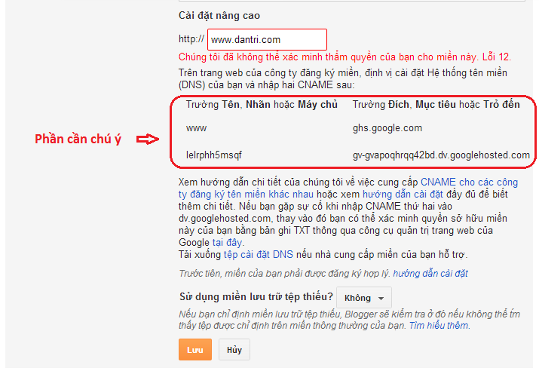Click the Trường Tên, Nhãn column header

[262, 104]
